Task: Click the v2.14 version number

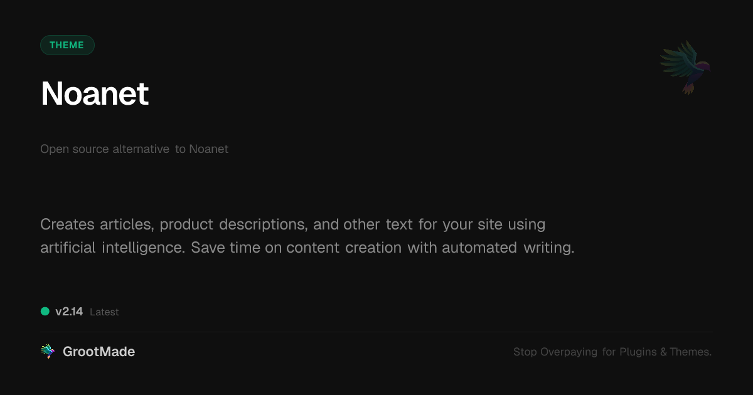Action: (x=69, y=312)
